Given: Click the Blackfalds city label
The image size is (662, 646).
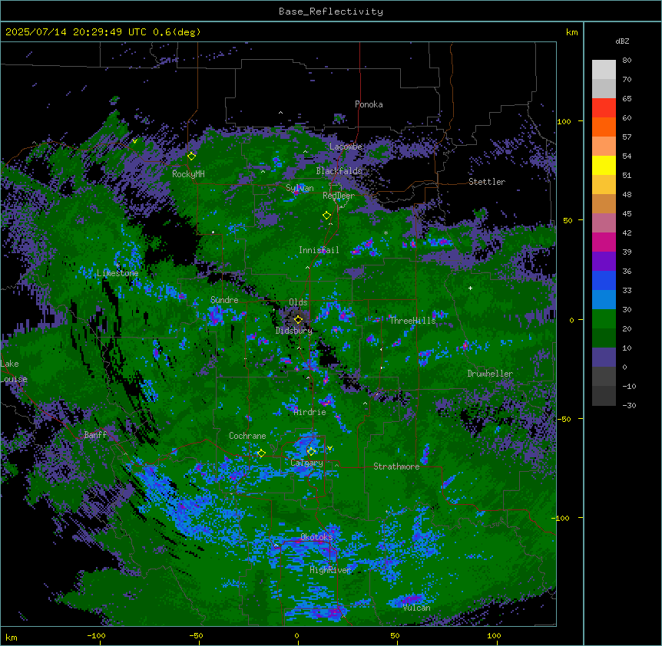Looking at the screenshot, I should click(339, 171).
